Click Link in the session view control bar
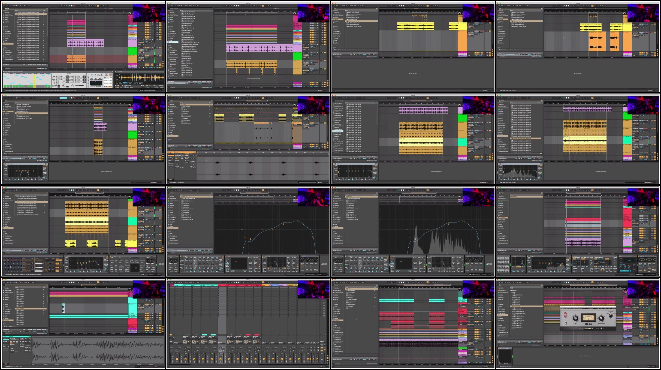 click(x=169, y=282)
